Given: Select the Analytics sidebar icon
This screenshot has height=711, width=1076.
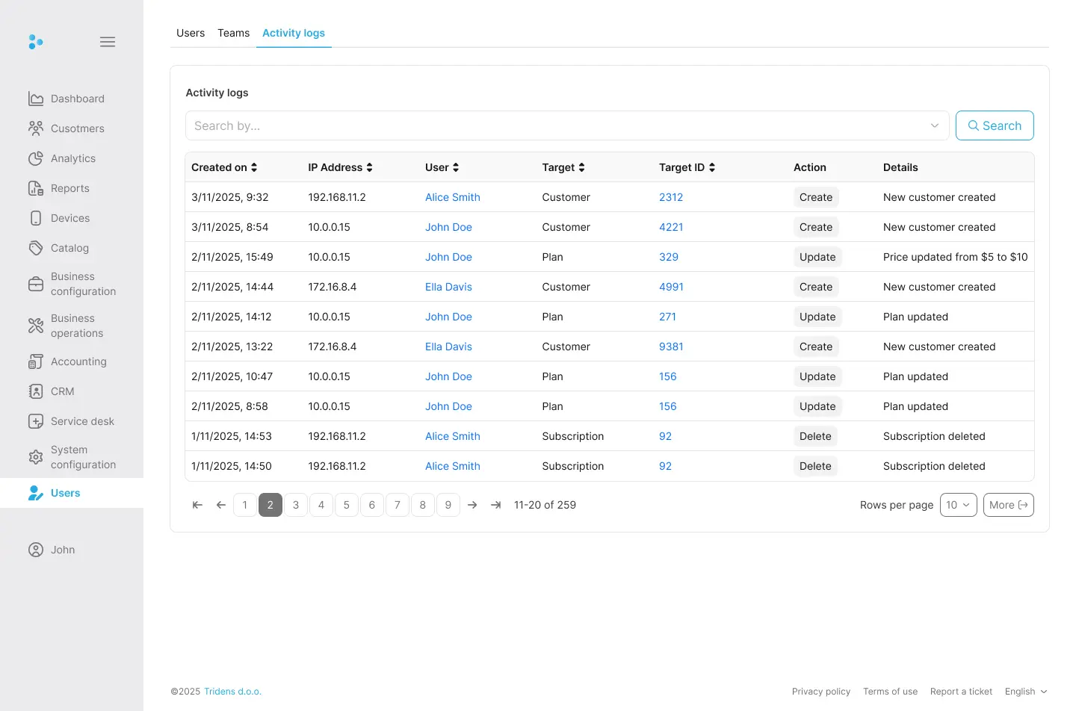Looking at the screenshot, I should [x=36, y=158].
